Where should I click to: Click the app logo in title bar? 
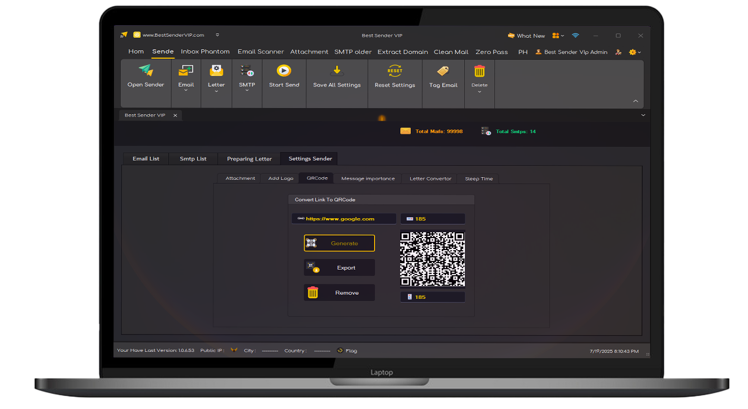(124, 35)
